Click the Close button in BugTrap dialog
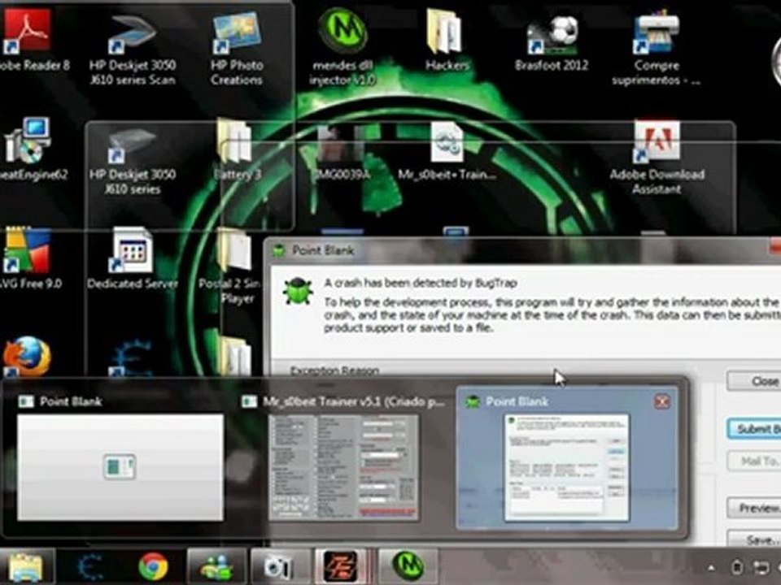 [x=754, y=381]
